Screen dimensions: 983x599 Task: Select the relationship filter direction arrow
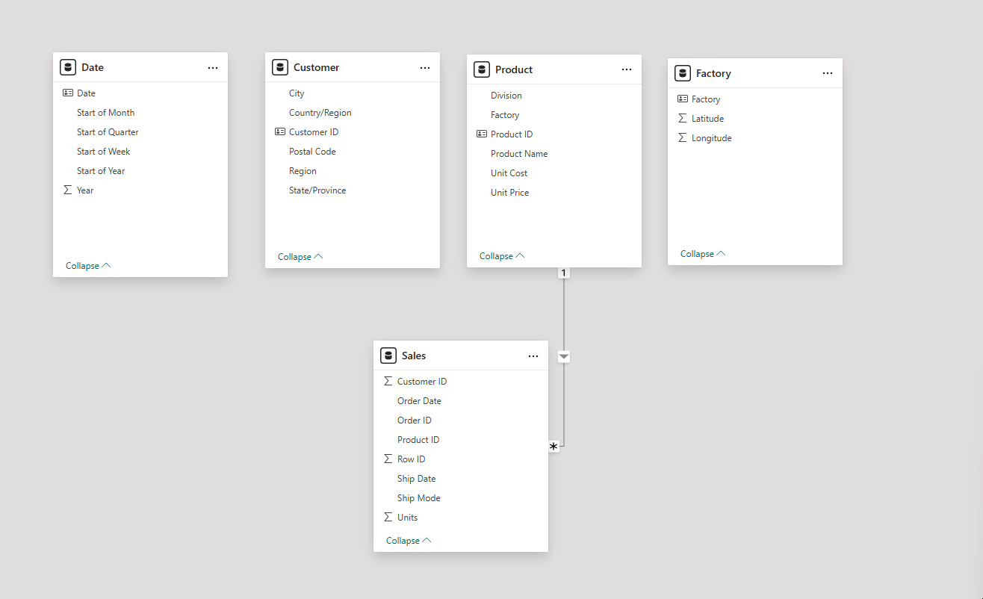click(564, 357)
